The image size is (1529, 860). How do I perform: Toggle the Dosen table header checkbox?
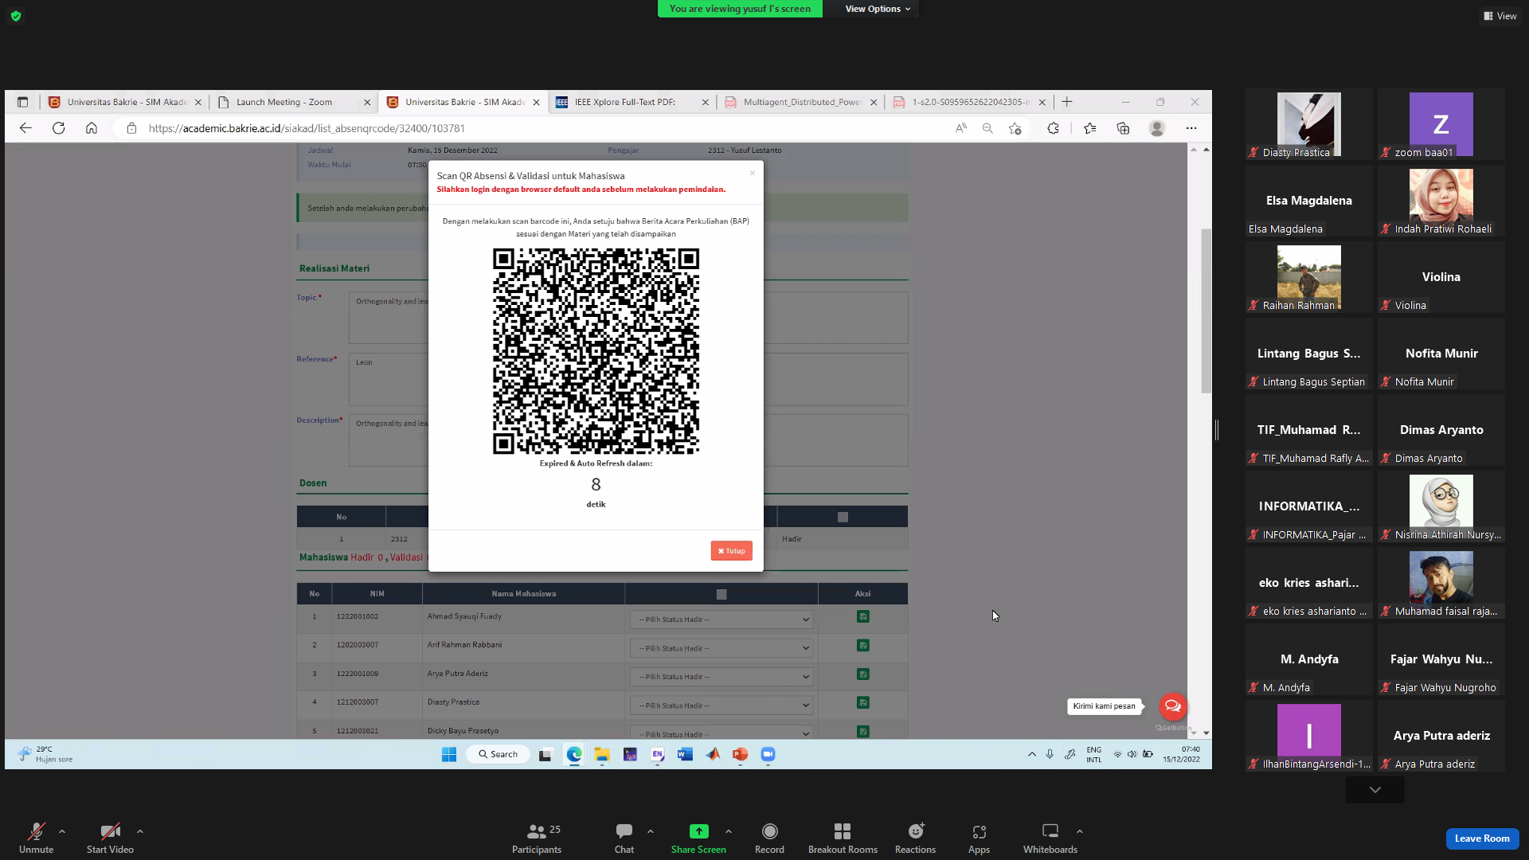[843, 518]
